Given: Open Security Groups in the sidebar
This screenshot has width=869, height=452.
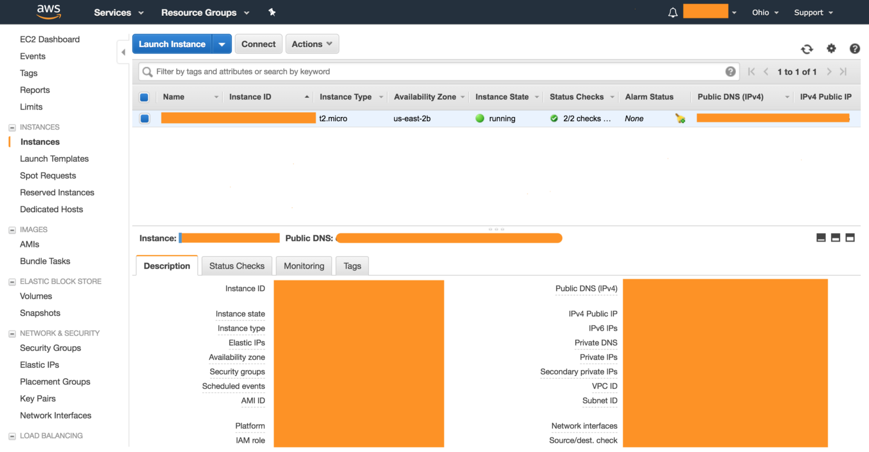Looking at the screenshot, I should [51, 348].
